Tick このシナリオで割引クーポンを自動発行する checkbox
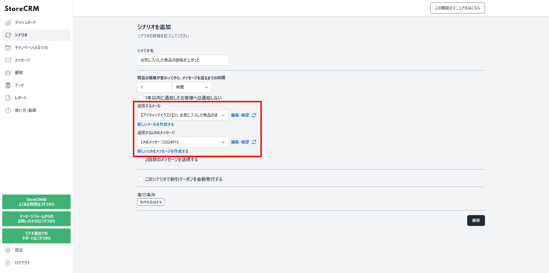The image size is (549, 273). coord(141,179)
